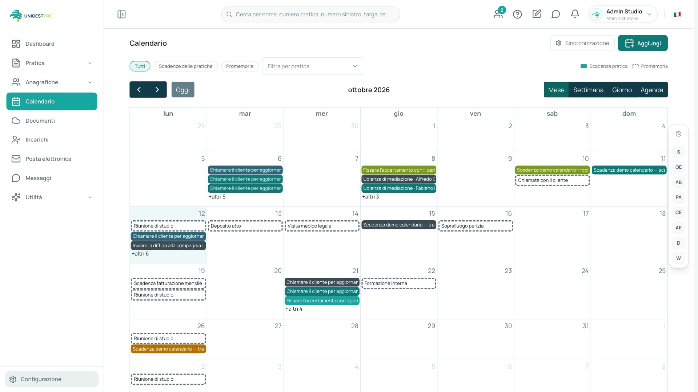Viewport: 698px width, 392px height.
Task: Open Configurazione gear at sidebar bottom
Action: click(52, 379)
